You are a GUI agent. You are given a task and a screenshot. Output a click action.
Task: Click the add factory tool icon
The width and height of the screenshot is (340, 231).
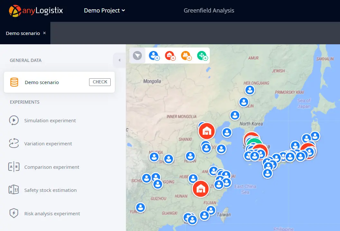click(x=186, y=56)
